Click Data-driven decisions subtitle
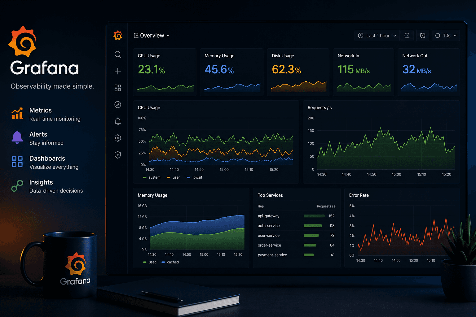The height and width of the screenshot is (317, 476). pyautogui.click(x=56, y=191)
